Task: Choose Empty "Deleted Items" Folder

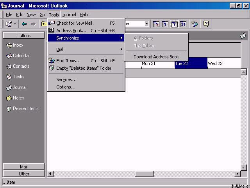Action: pyautogui.click(x=86, y=68)
